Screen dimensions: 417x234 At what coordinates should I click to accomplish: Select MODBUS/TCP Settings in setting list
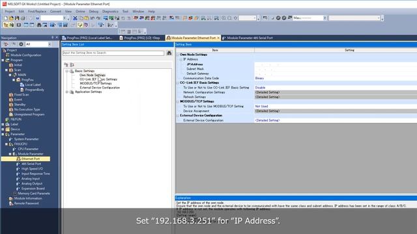(96, 83)
